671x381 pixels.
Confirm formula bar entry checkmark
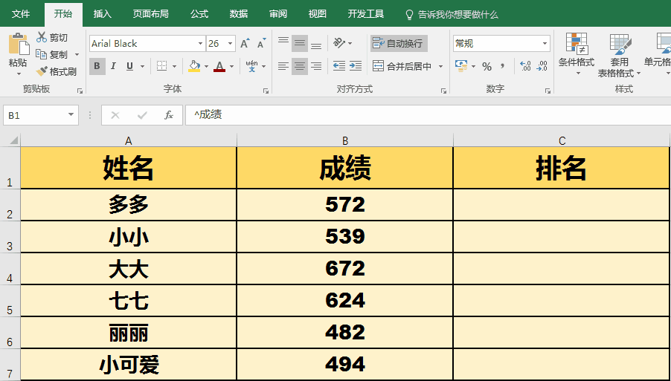(x=142, y=115)
